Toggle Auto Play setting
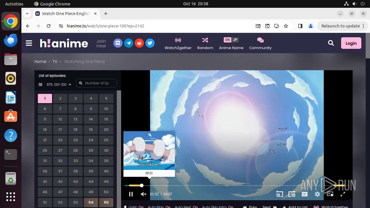370x208 pixels. pos(159,207)
